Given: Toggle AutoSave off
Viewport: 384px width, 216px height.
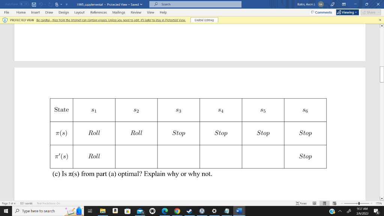Looking at the screenshot, I should [x=24, y=4].
